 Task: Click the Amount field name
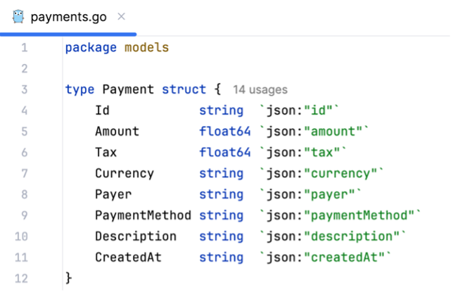click(x=117, y=132)
